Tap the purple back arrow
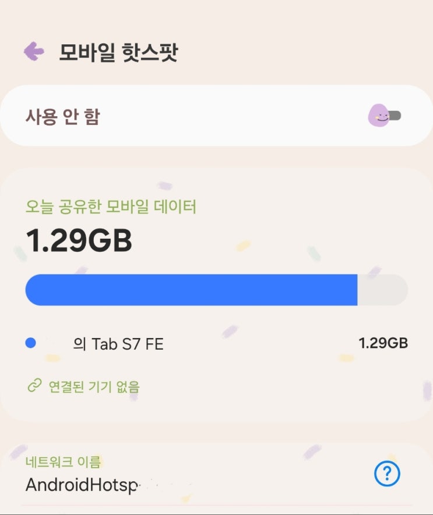Image resolution: width=433 pixels, height=515 pixels. (34, 51)
